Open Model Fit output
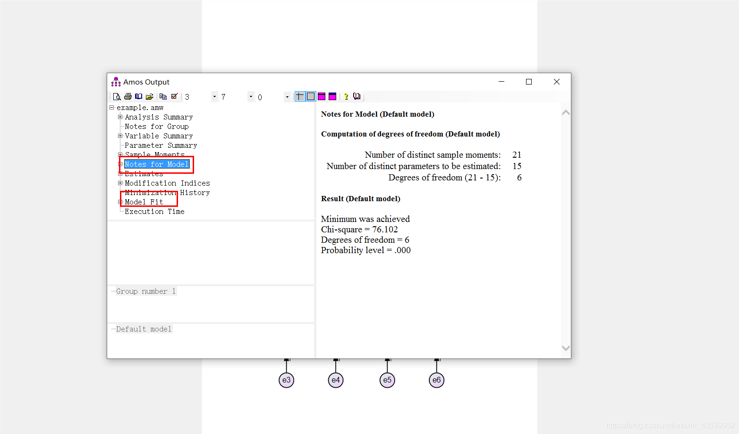This screenshot has width=739, height=434. (x=144, y=202)
